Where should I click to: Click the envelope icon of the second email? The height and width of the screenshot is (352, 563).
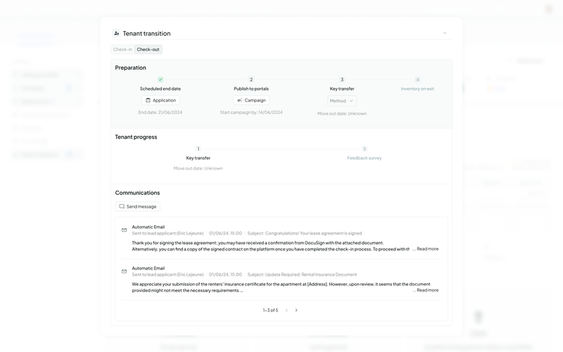[125, 271]
